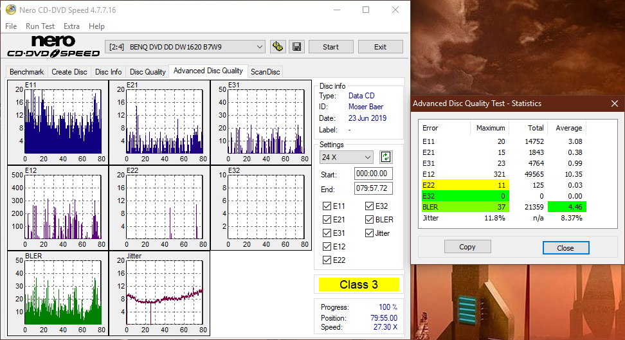Open the File menu
625x340 pixels.
[x=11, y=26]
